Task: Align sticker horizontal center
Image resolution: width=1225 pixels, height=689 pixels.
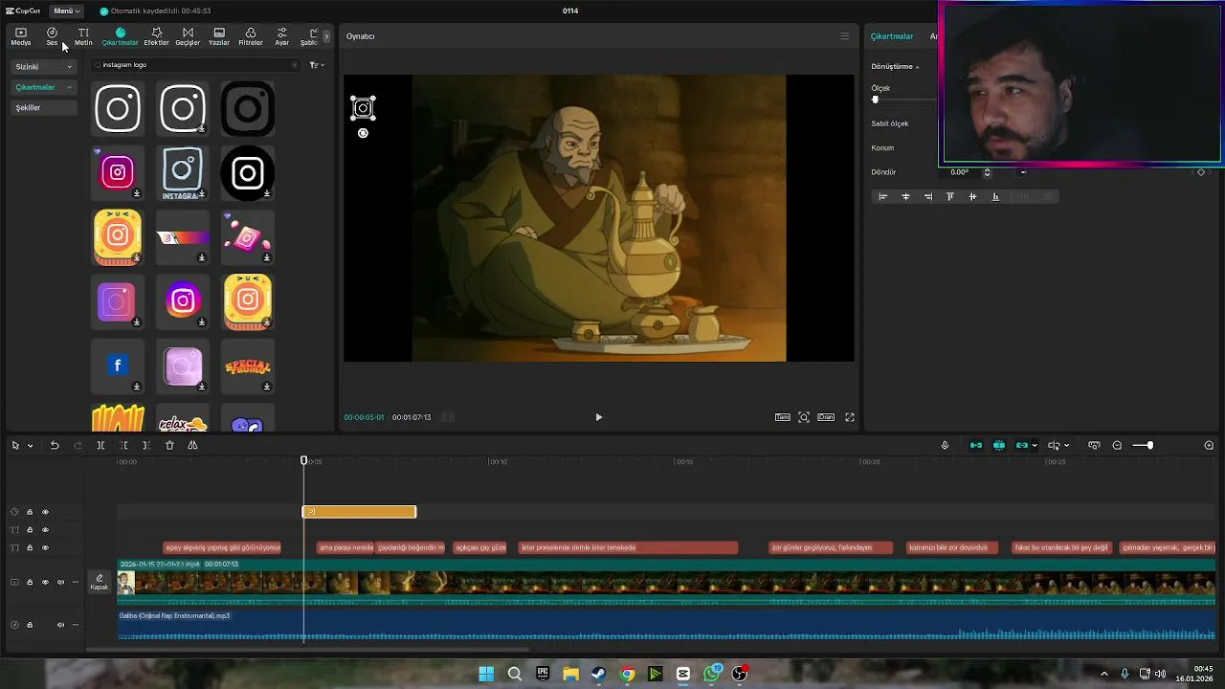Action: point(905,196)
